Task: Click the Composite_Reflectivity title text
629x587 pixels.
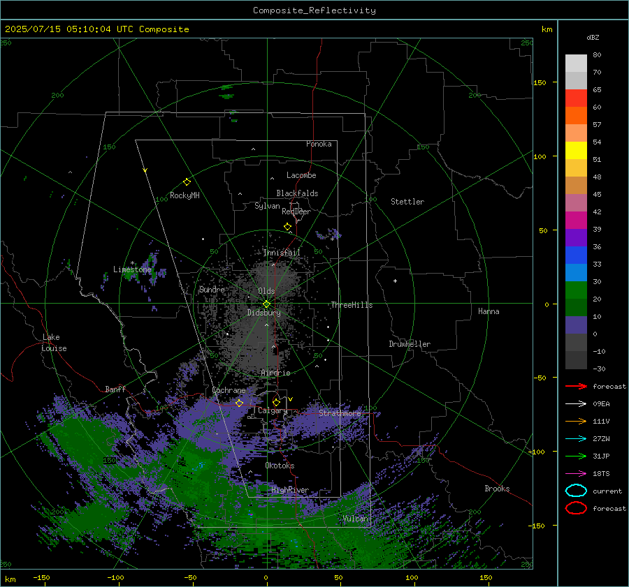Action: [x=314, y=10]
